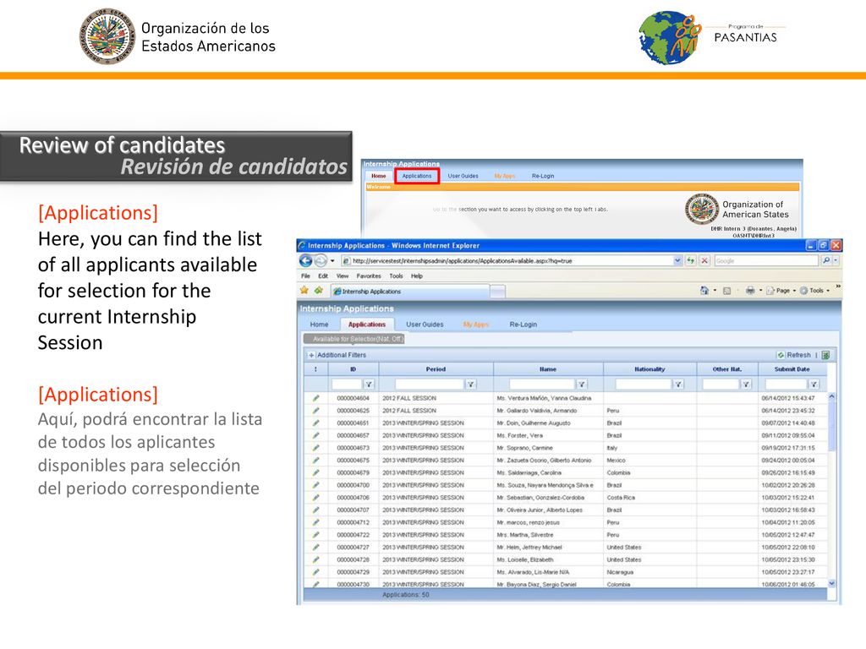The height and width of the screenshot is (649, 866).
Task: Click the Refresh button above the grid
Action: point(794,355)
